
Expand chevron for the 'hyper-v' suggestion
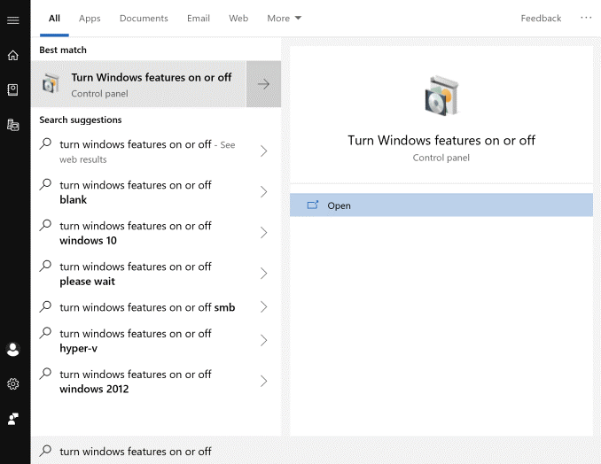click(263, 340)
